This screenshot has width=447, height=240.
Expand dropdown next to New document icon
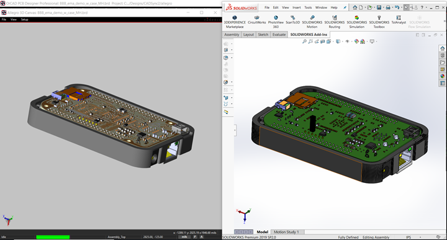[365, 7]
